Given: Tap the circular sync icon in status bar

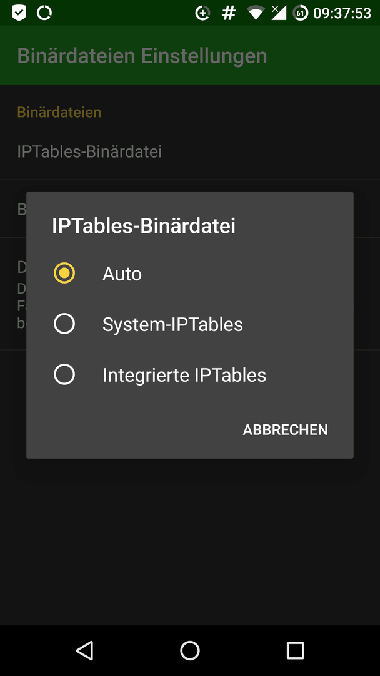Looking at the screenshot, I should (44, 13).
